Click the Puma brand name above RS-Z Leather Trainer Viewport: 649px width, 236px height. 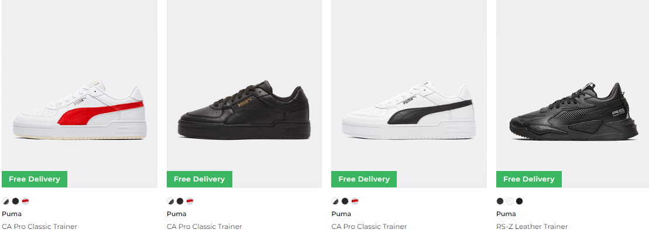tap(506, 214)
